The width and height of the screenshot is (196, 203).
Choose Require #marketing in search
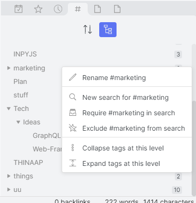(x=127, y=113)
